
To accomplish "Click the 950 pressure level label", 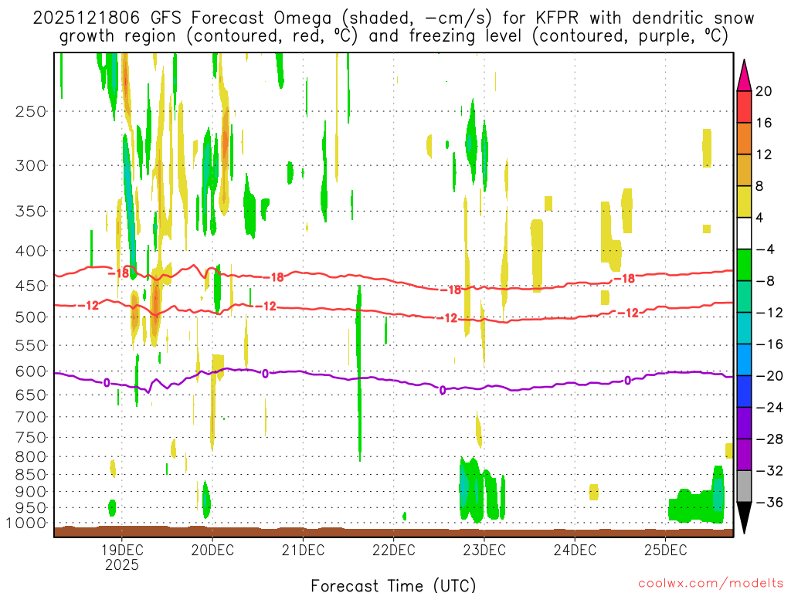I will pyautogui.click(x=31, y=508).
